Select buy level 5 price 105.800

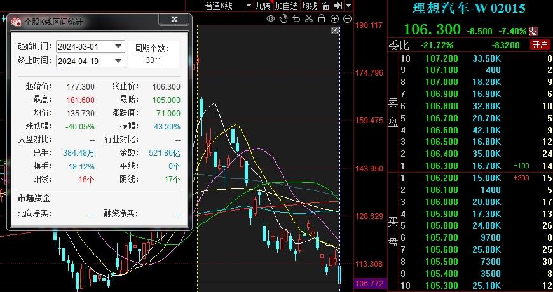[442, 226]
